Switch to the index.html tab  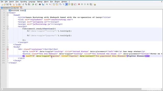click(x=16, y=8)
